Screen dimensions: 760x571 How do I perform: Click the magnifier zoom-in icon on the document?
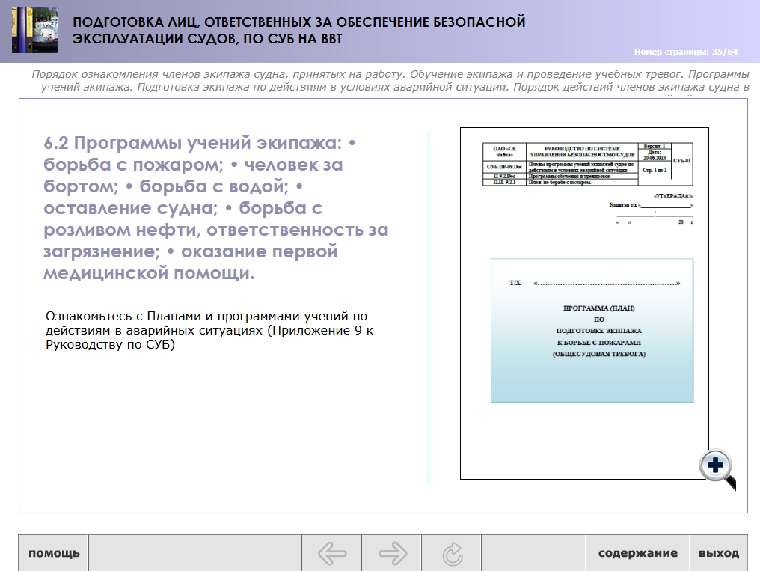coord(716,467)
